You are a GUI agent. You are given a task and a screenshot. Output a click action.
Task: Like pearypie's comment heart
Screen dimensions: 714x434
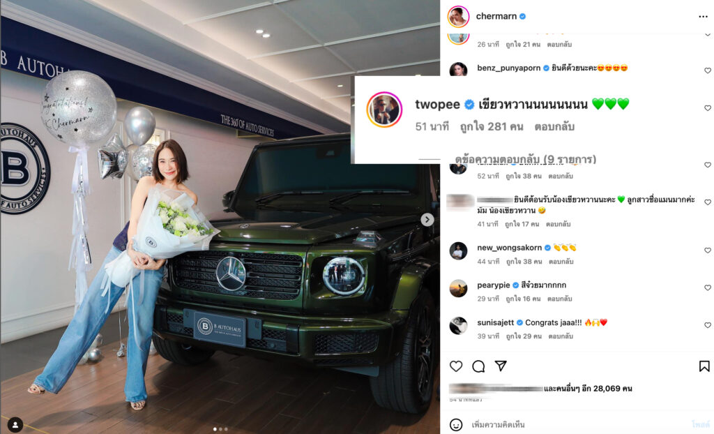coord(708,287)
